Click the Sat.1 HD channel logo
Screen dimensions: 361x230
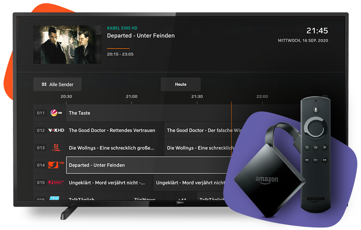click(56, 113)
